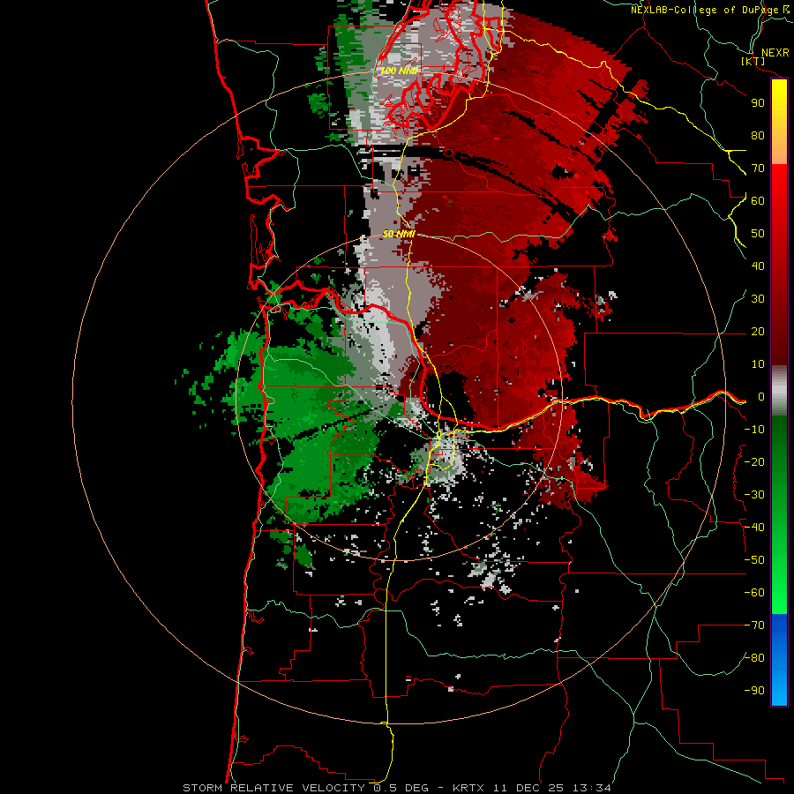The width and height of the screenshot is (794, 794).
Task: Click the [KT] units label
Action: [753, 61]
